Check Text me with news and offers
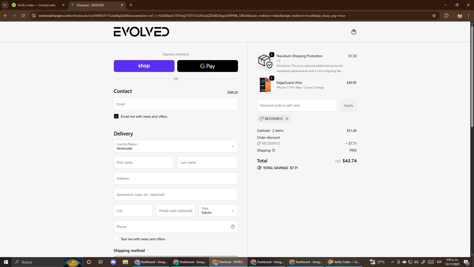Viewport: 474px width, 267px height. pos(116,239)
